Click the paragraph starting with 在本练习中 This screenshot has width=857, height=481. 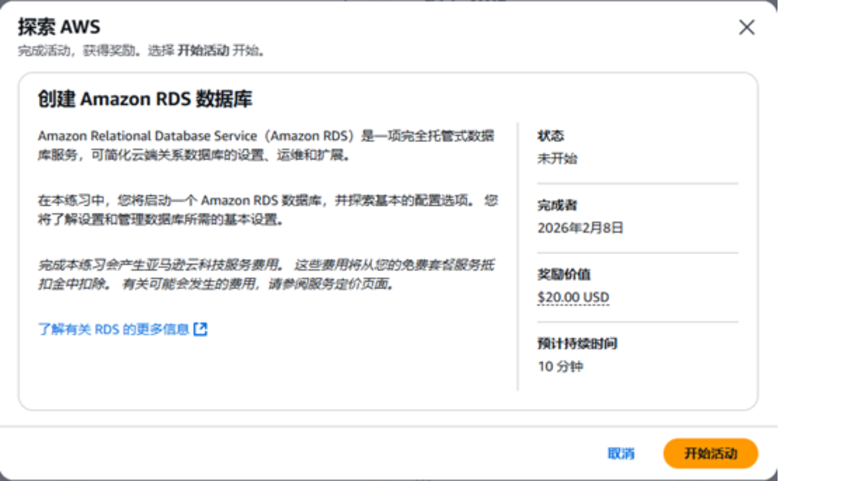pyautogui.click(x=267, y=210)
